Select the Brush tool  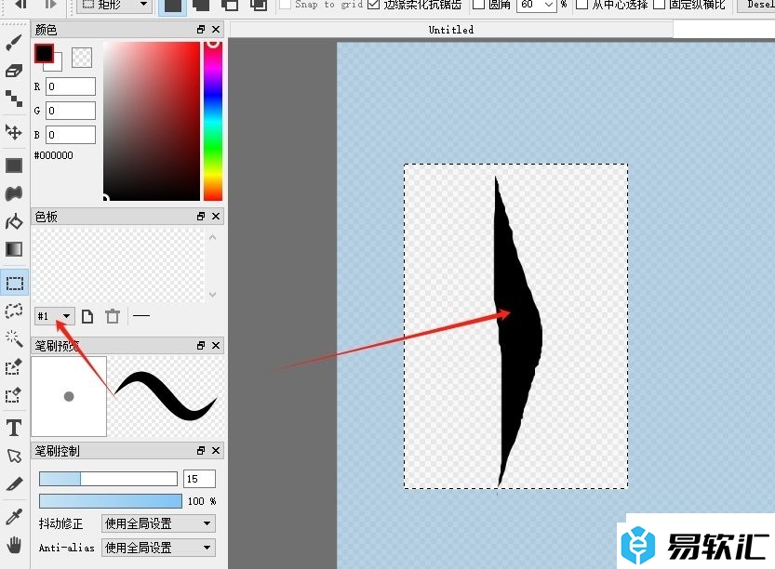[14, 43]
